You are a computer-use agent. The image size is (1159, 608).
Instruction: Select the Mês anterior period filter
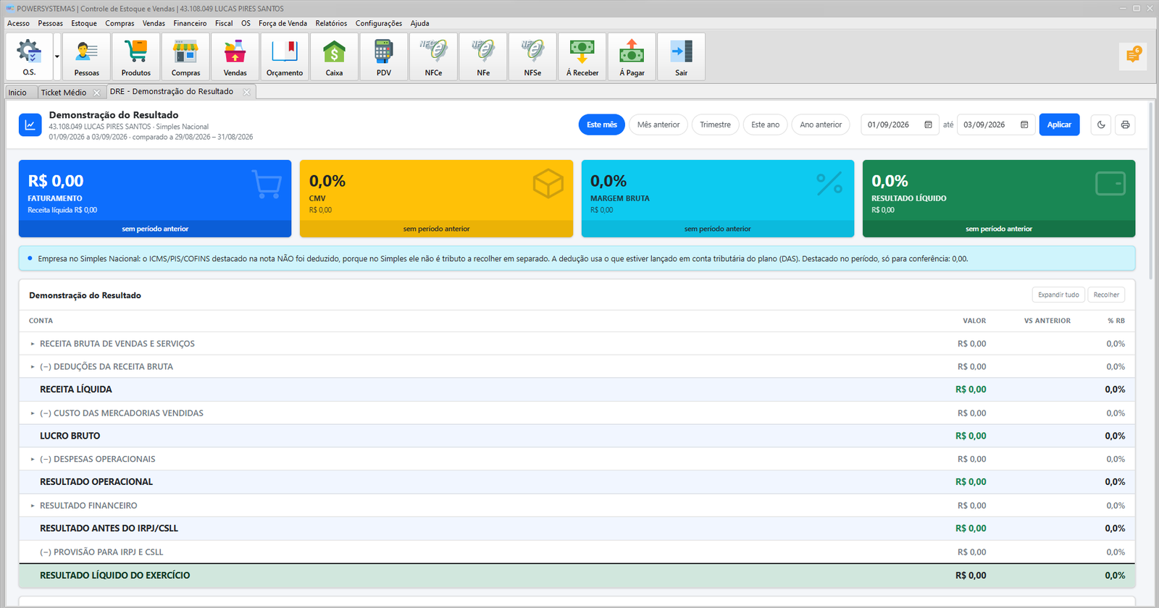point(658,124)
